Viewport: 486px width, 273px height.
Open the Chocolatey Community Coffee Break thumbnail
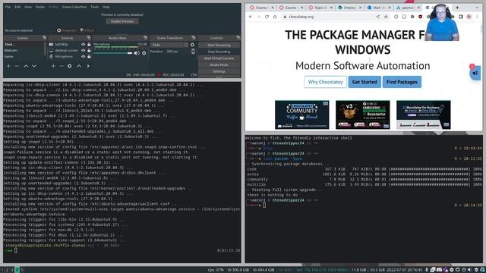302,115
